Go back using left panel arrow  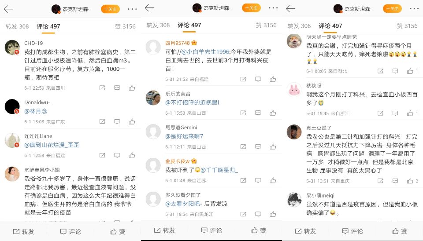(9, 9)
